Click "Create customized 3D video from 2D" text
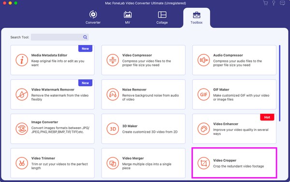Screen dimensions: 290x182 click(150, 132)
